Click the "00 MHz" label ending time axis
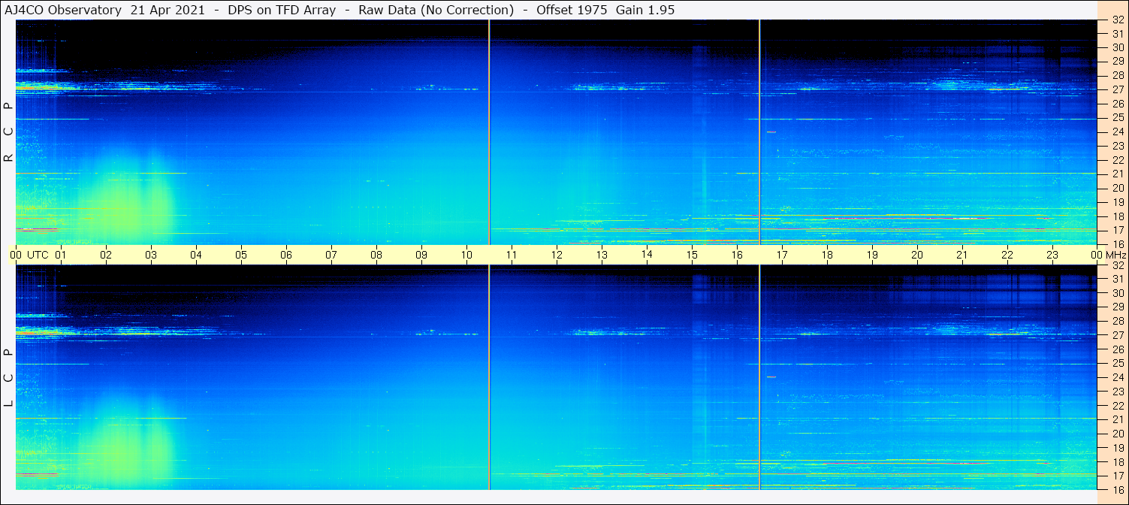The width and height of the screenshot is (1129, 505). pyautogui.click(x=1109, y=255)
